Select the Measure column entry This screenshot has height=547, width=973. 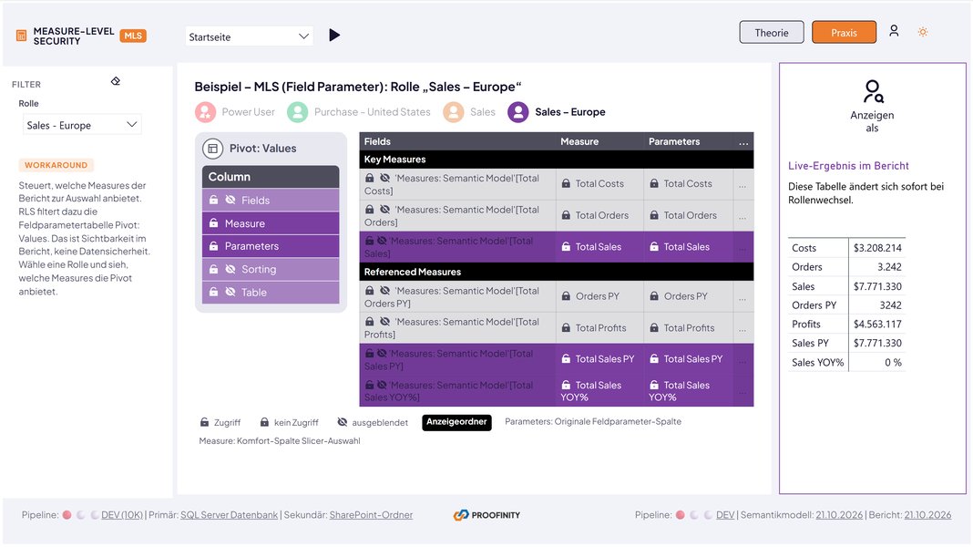[x=271, y=223]
